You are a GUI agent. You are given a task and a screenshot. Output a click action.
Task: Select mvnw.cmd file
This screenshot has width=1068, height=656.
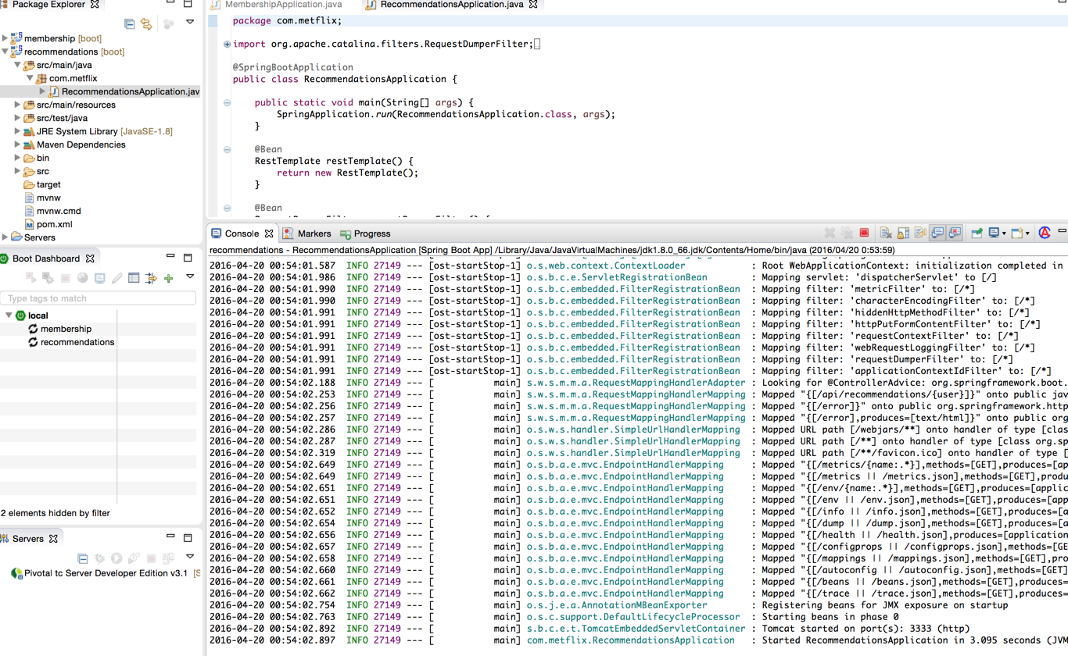pyautogui.click(x=52, y=211)
